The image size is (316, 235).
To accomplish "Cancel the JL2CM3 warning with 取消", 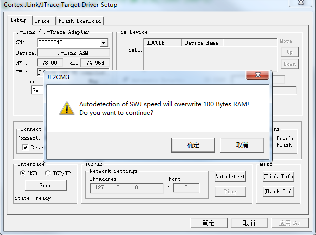I will point(242,145).
